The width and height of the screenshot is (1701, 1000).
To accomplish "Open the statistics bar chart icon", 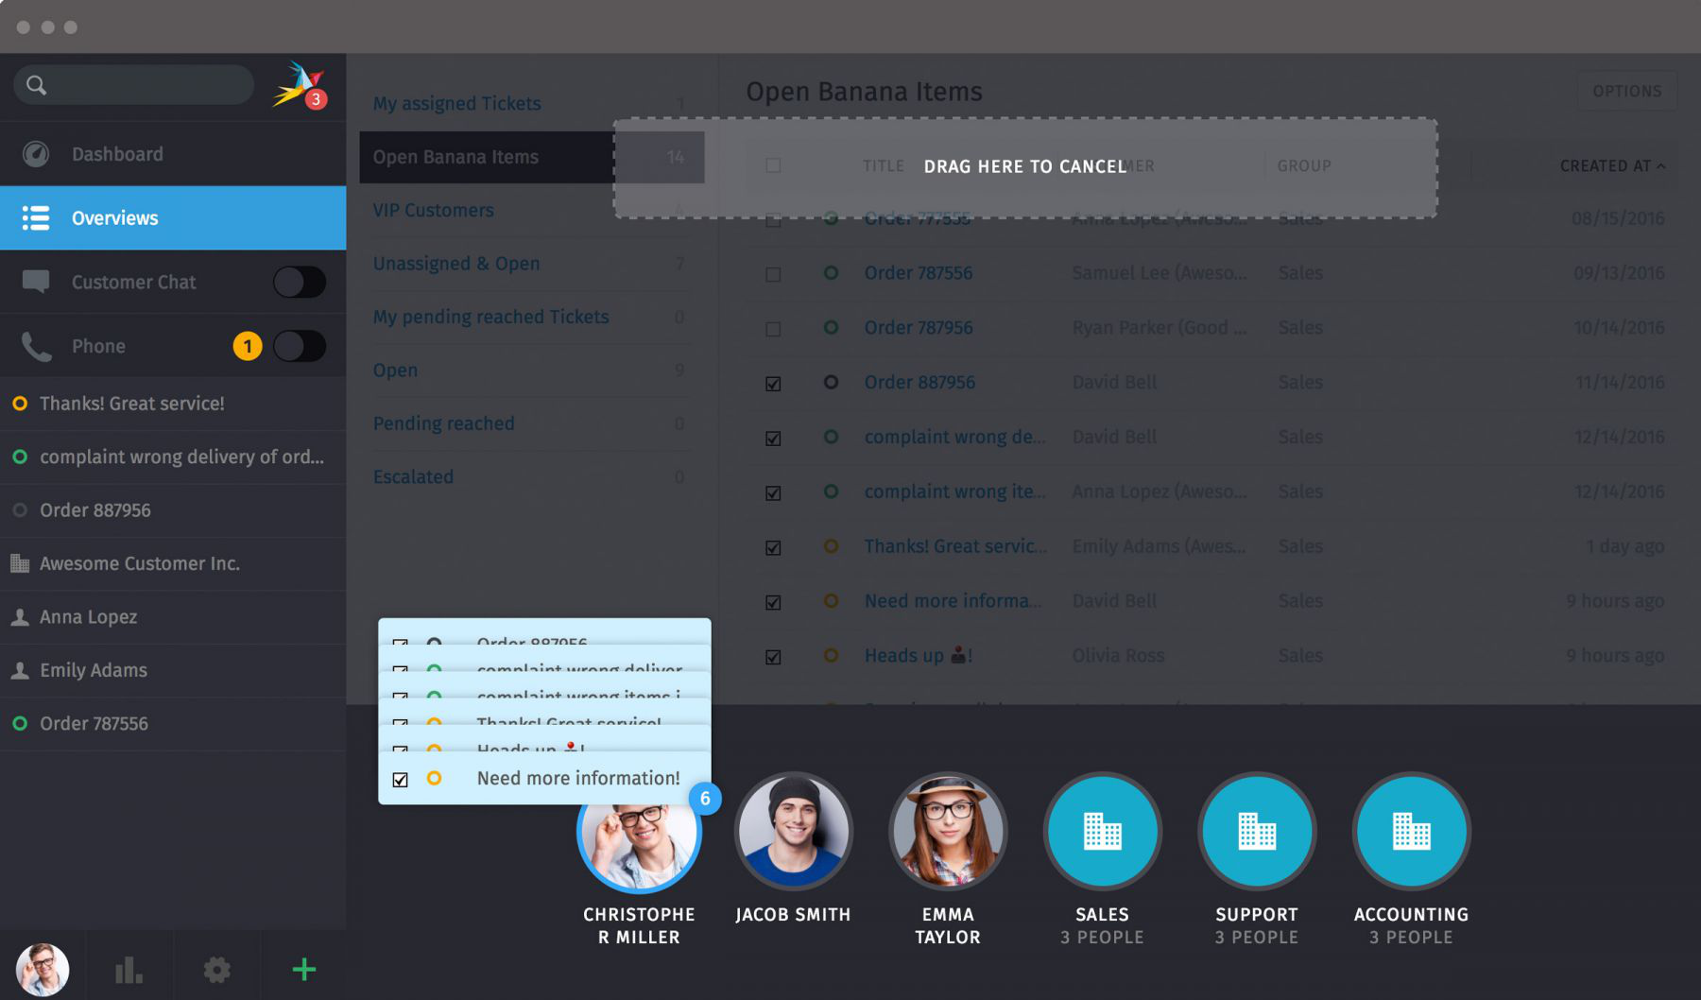I will click(x=129, y=970).
